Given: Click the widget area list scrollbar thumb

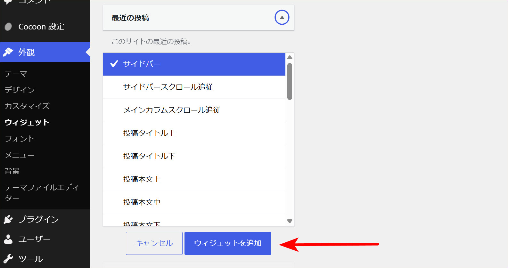Looking at the screenshot, I should tap(290, 81).
